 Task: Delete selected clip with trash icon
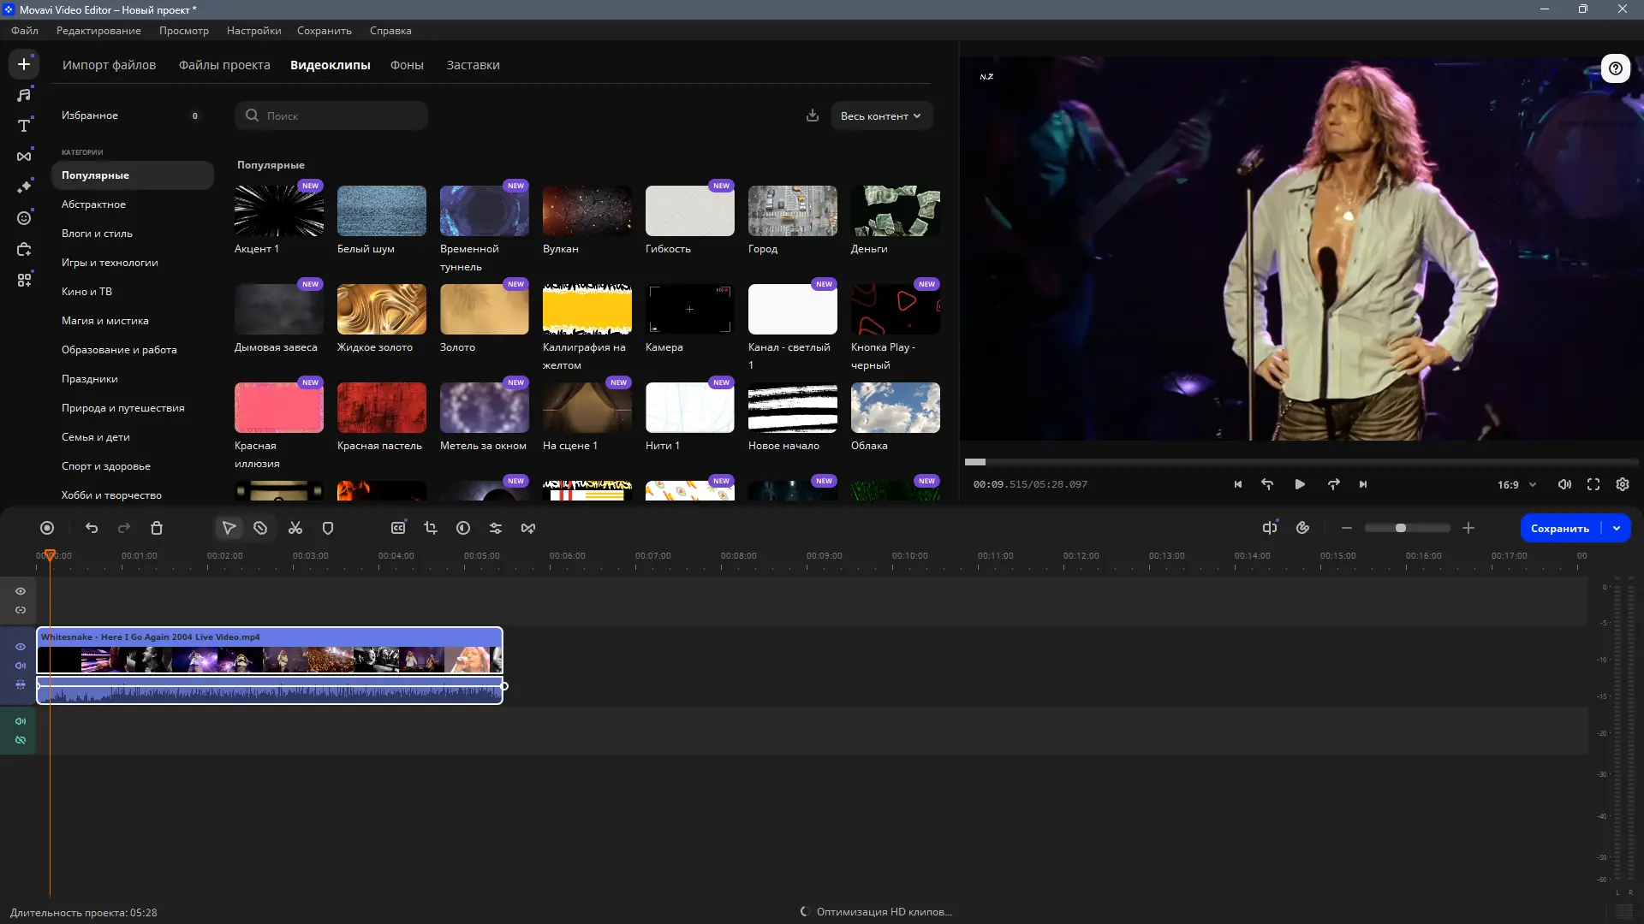click(157, 529)
